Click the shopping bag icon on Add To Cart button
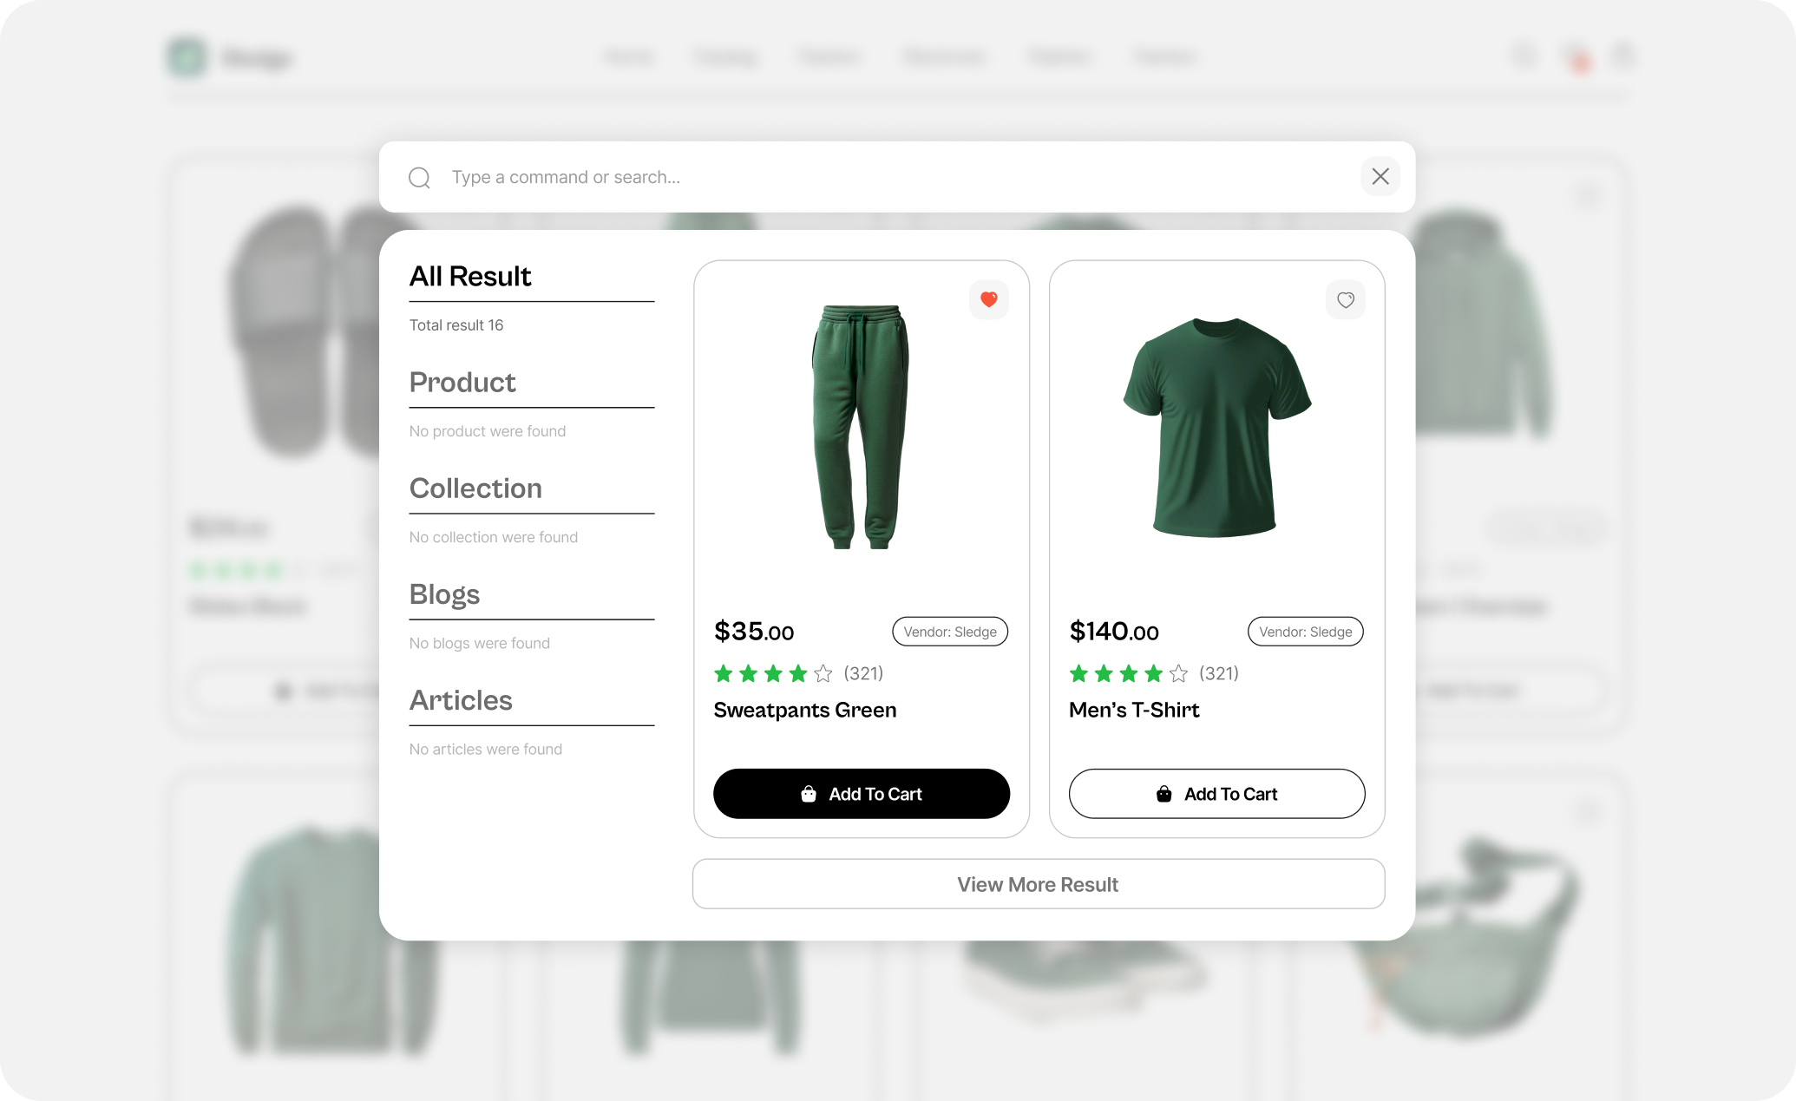 [809, 793]
